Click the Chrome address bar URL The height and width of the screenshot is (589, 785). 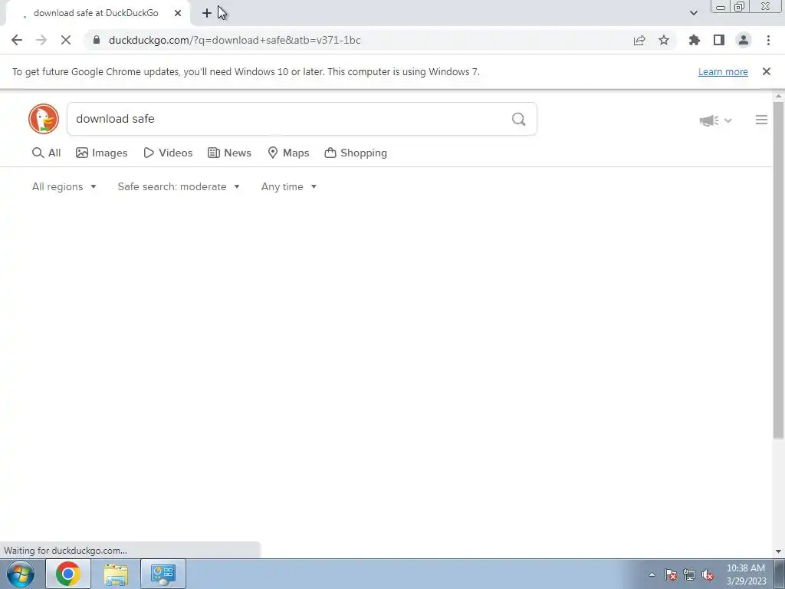tap(235, 40)
